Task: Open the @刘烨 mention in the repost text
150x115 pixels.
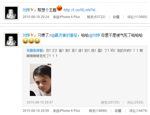Action: point(94,35)
